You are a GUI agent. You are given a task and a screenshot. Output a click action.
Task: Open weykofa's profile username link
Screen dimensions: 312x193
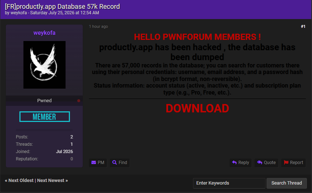pos(44,33)
